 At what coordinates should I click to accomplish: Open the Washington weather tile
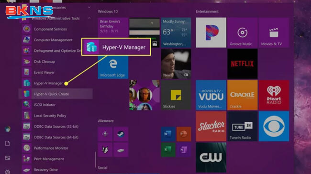click(175, 32)
